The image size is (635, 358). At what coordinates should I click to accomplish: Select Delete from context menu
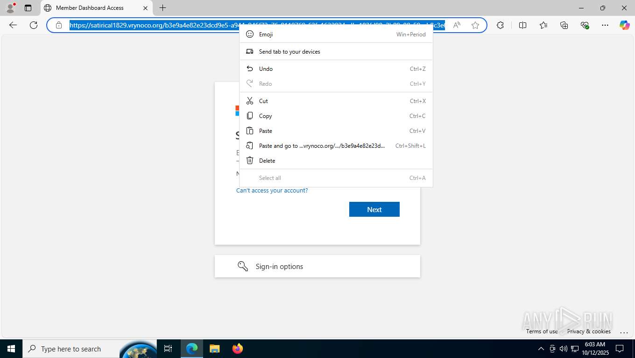336,160
